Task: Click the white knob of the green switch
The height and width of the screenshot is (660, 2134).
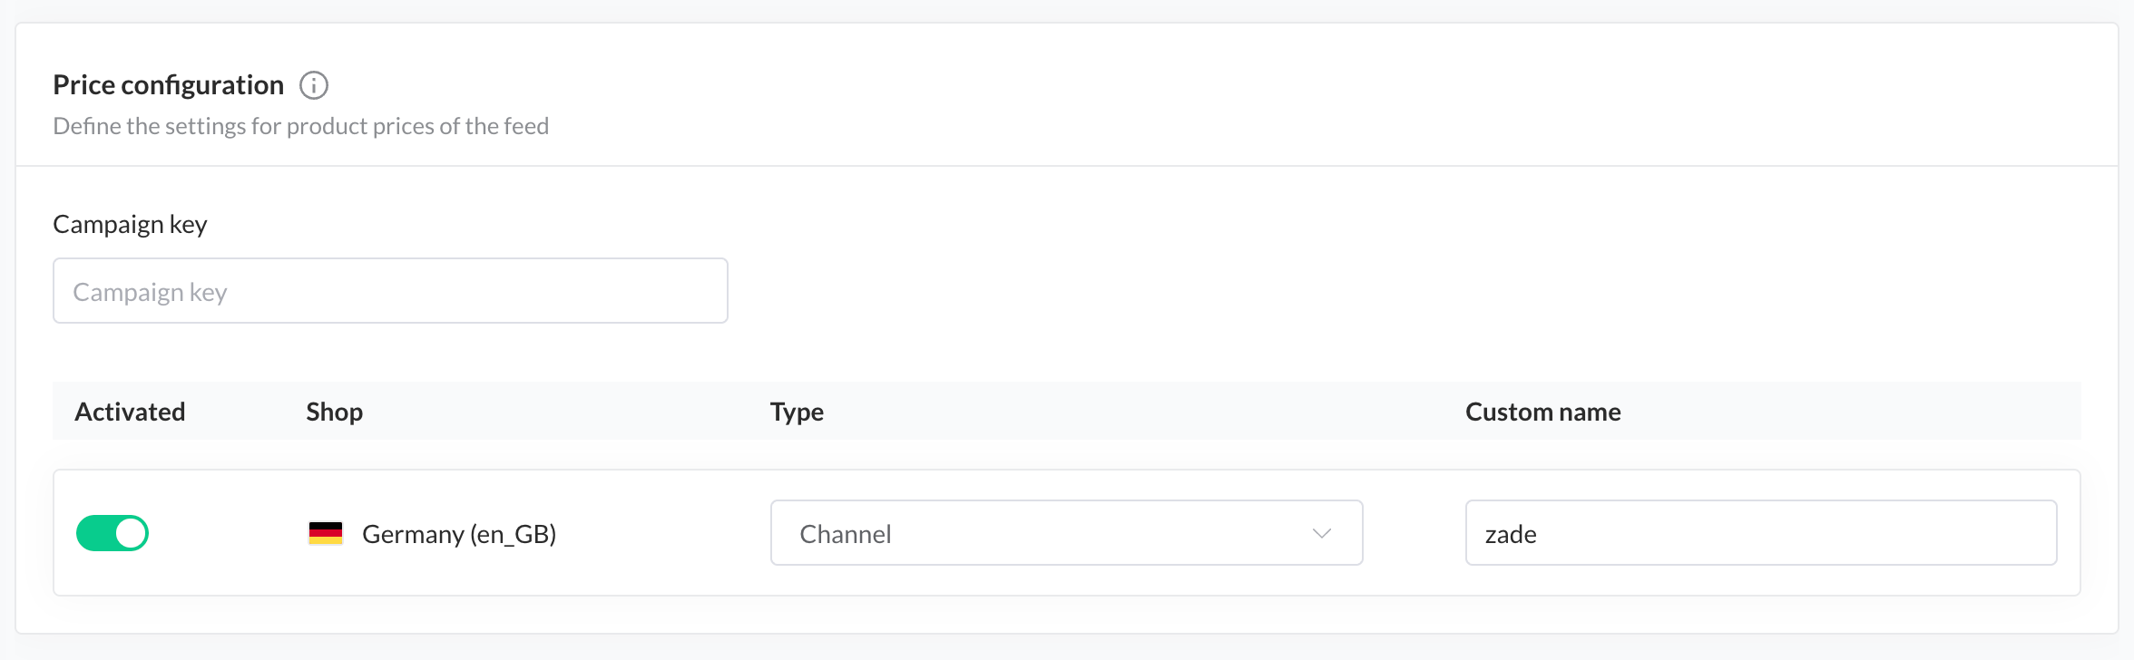Action: point(131,533)
